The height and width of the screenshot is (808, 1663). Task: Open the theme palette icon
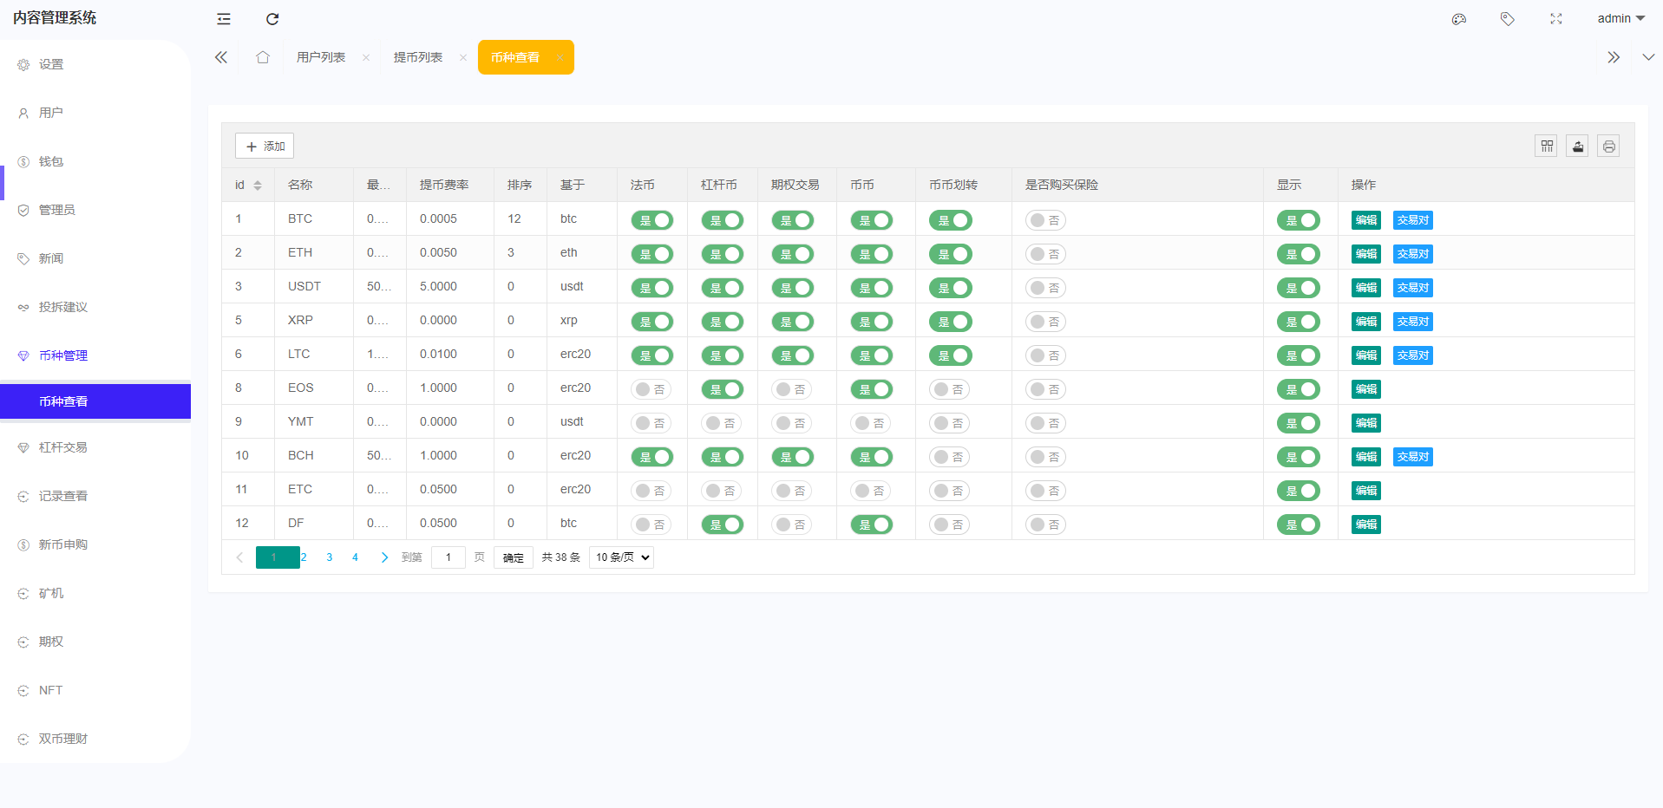1458,18
